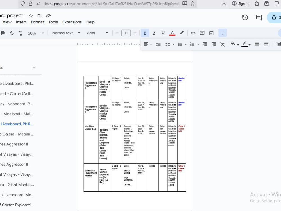Open 'Galera - Mabini' outline entry
281x211 pixels.
pyautogui.click(x=17, y=134)
